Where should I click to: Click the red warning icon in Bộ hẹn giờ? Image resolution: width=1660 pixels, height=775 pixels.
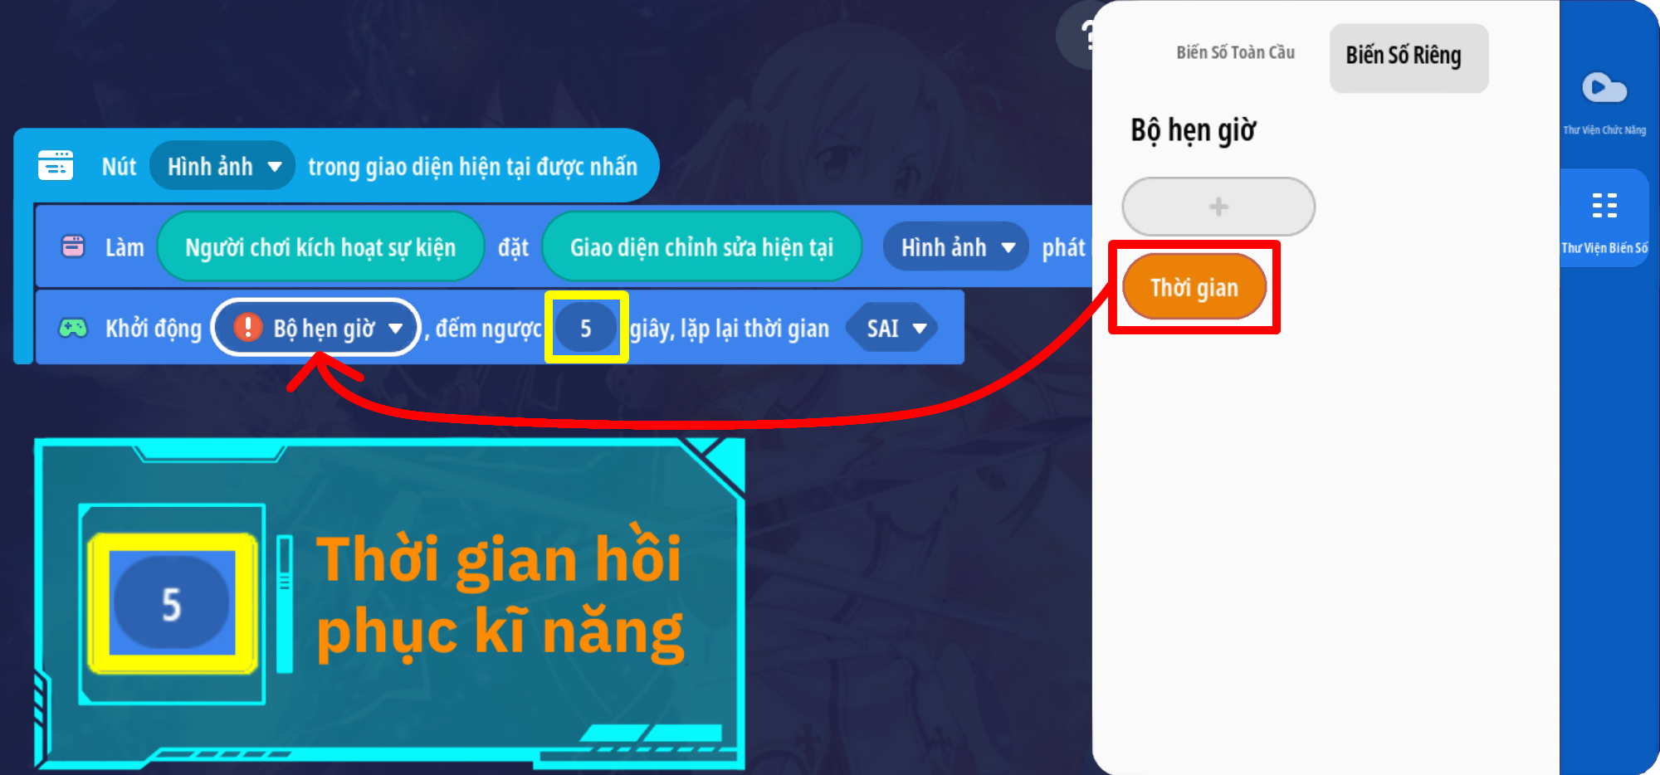(247, 327)
